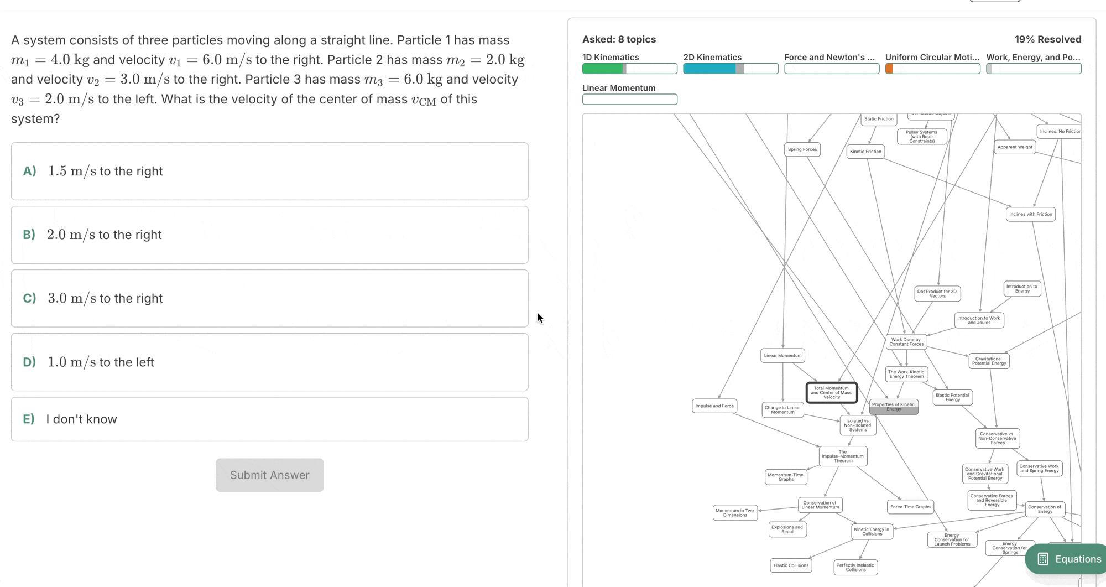Image resolution: width=1106 pixels, height=587 pixels.
Task: Click the 1D Kinematics progress bar
Action: pos(629,68)
